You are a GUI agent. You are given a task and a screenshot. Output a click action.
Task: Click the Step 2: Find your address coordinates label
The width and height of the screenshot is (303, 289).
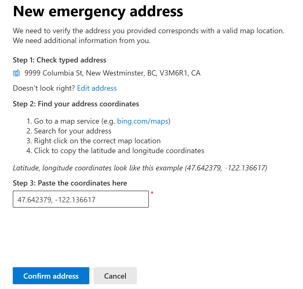(x=76, y=104)
